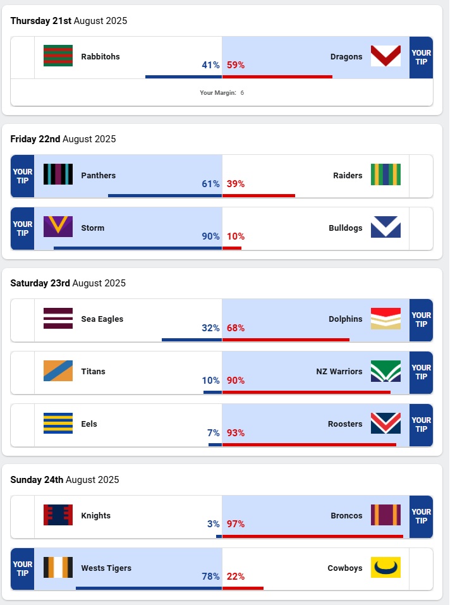455x605 pixels.
Task: Click the Your Margin value field
Action: [x=242, y=93]
